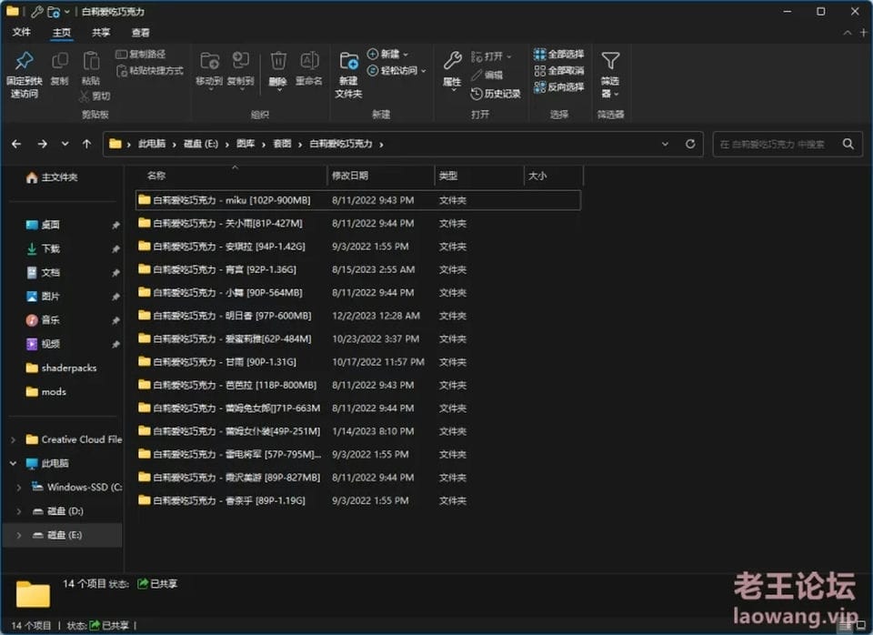Screen dimensions: 873x635
Task: Click the Properties wrench icon
Action: [452, 61]
